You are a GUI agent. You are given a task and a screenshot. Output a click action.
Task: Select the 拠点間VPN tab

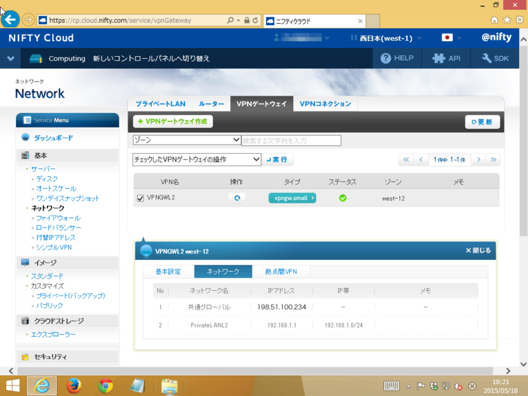click(x=281, y=272)
